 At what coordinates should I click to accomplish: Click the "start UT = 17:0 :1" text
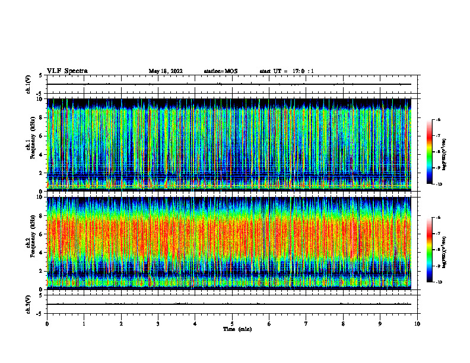[287, 71]
